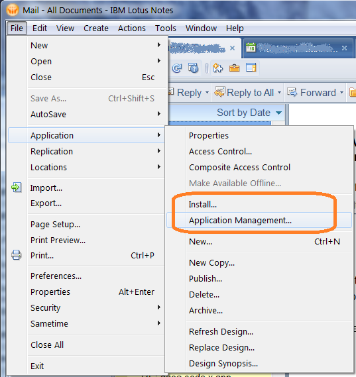
Task: Click the Forward envelope arrow icon
Action: click(292, 92)
